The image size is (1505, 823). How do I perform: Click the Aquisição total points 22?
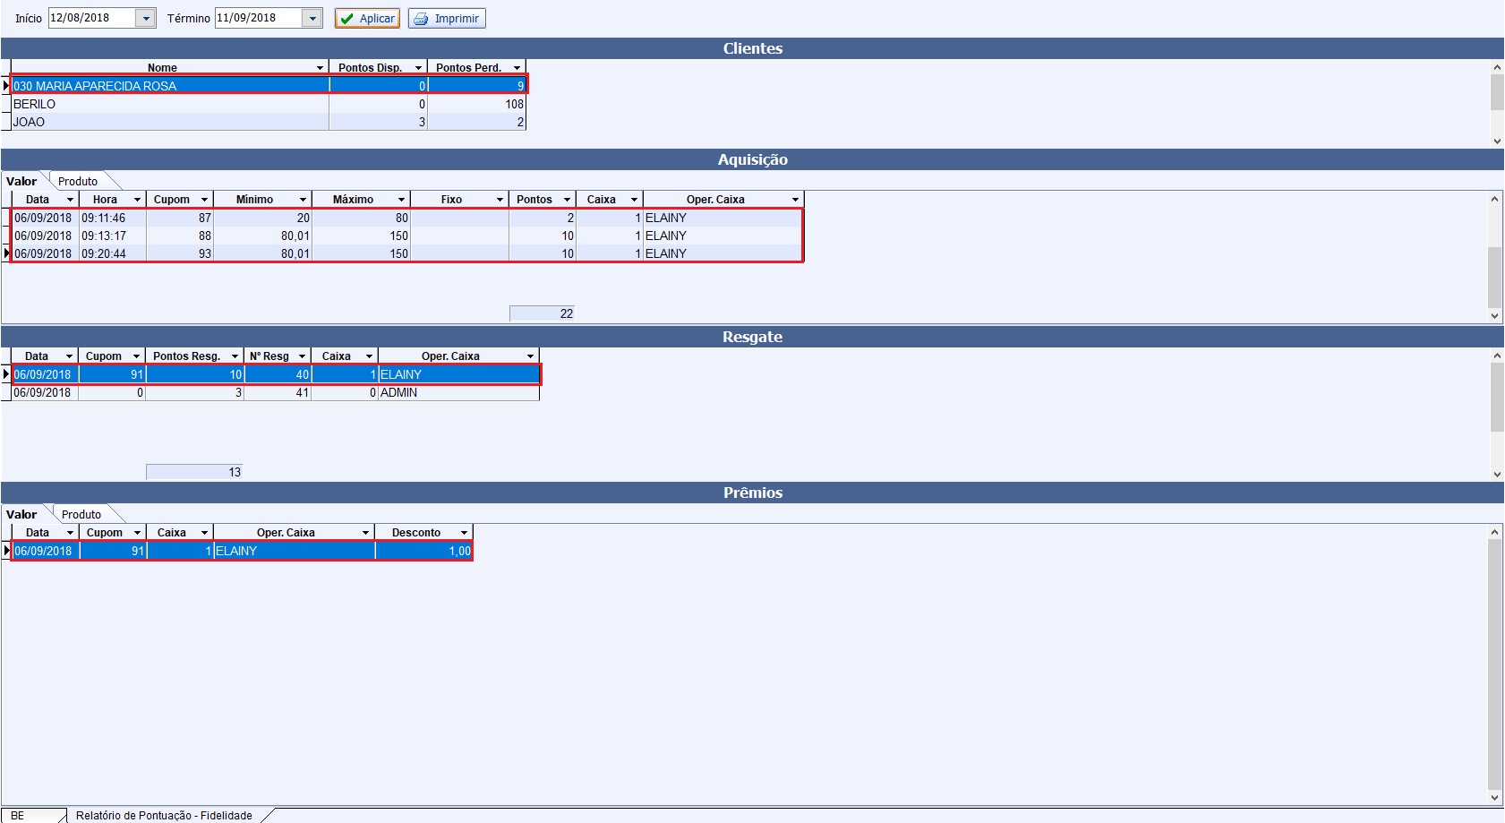pos(543,313)
